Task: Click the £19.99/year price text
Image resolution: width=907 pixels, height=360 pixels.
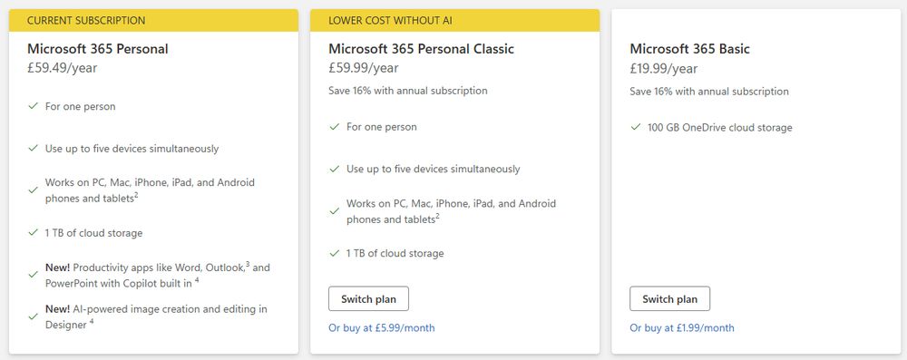Action: [664, 68]
